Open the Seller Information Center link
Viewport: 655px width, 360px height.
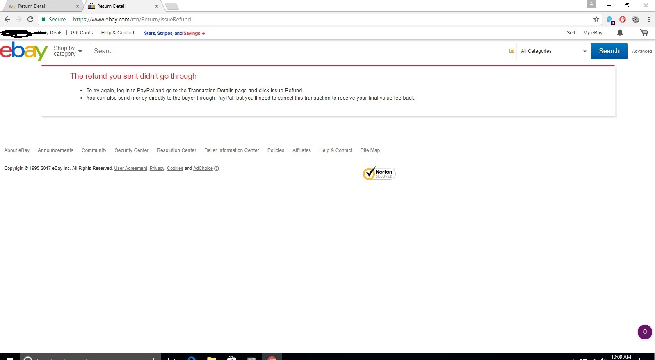coord(232,150)
